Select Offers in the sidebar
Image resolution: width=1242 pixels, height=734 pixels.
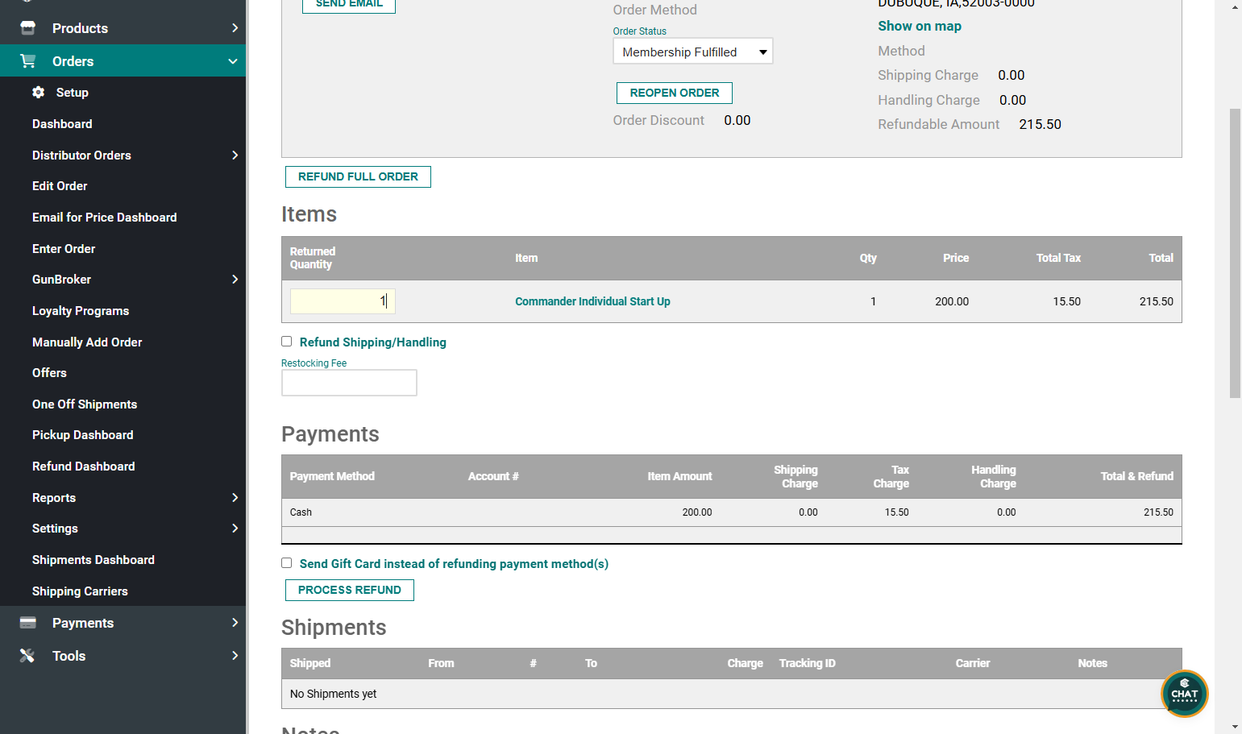(x=49, y=373)
